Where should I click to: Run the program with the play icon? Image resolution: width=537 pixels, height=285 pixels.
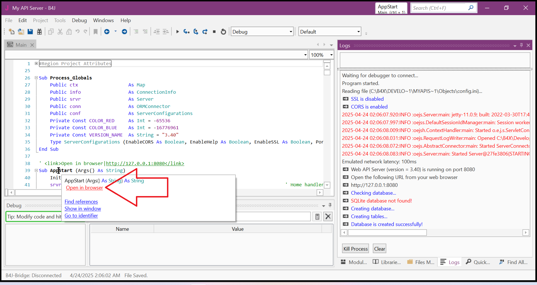coord(177,32)
